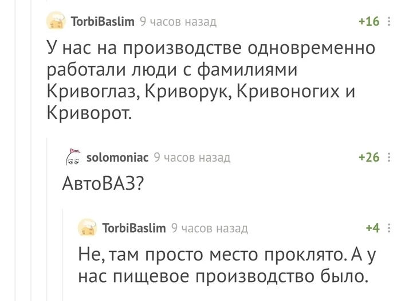
Task: Open solomoniac profile via username
Action: (x=117, y=158)
